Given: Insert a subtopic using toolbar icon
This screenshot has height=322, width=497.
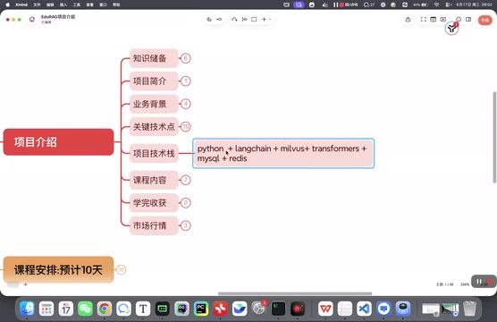Looking at the screenshot, I should click(219, 20).
